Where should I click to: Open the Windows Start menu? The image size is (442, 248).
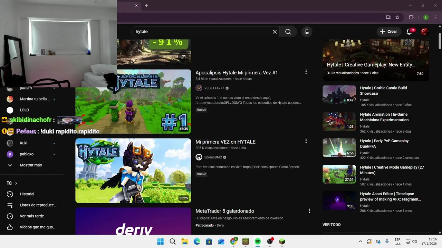161,241
